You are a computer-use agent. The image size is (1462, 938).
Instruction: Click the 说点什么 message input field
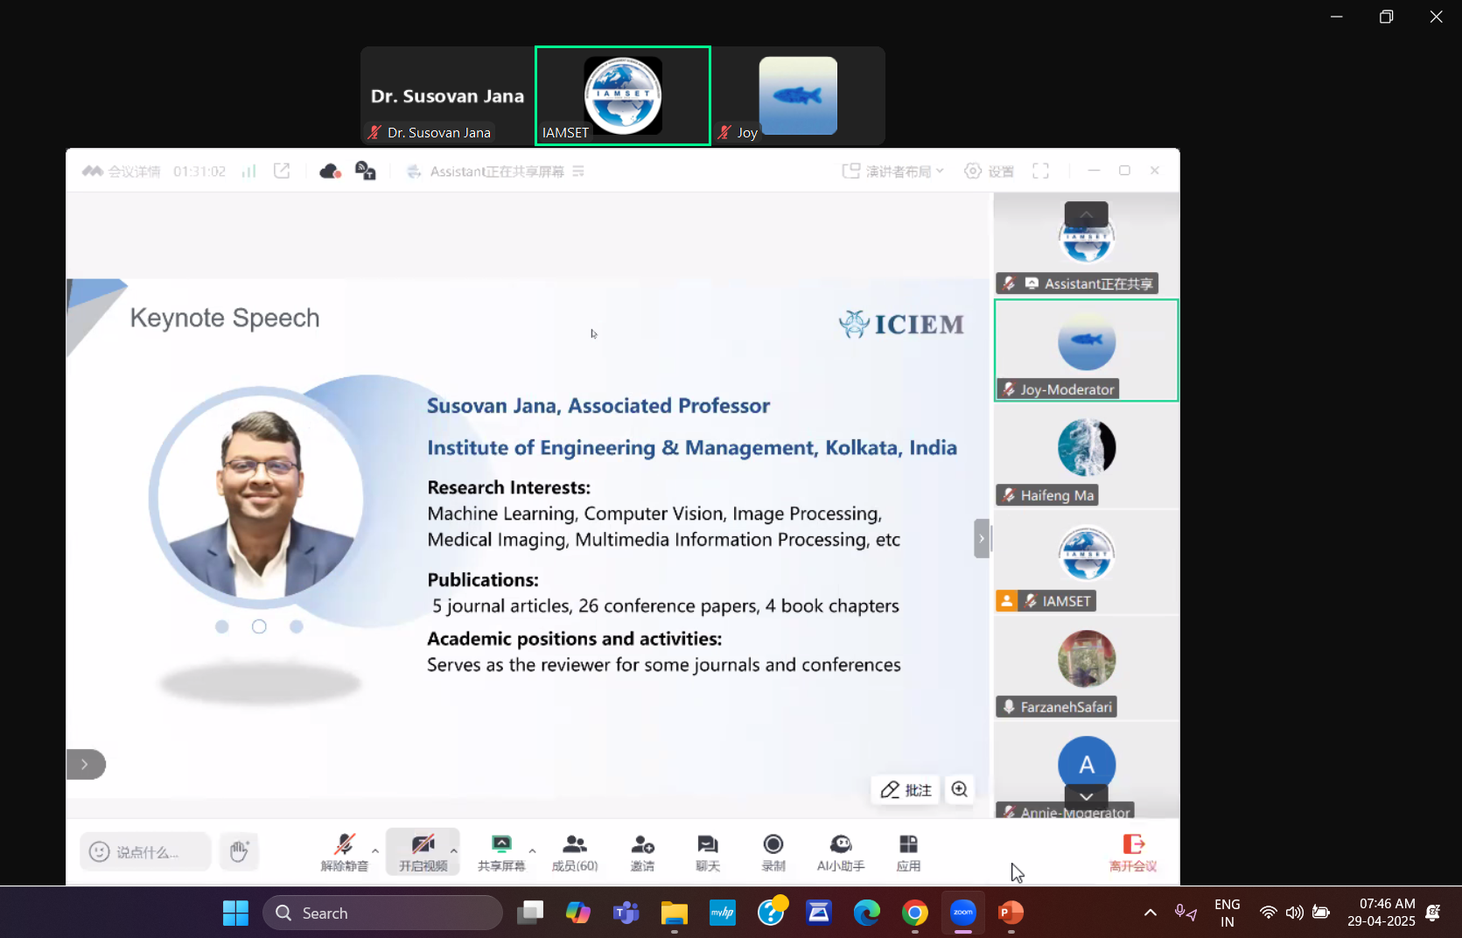145,851
